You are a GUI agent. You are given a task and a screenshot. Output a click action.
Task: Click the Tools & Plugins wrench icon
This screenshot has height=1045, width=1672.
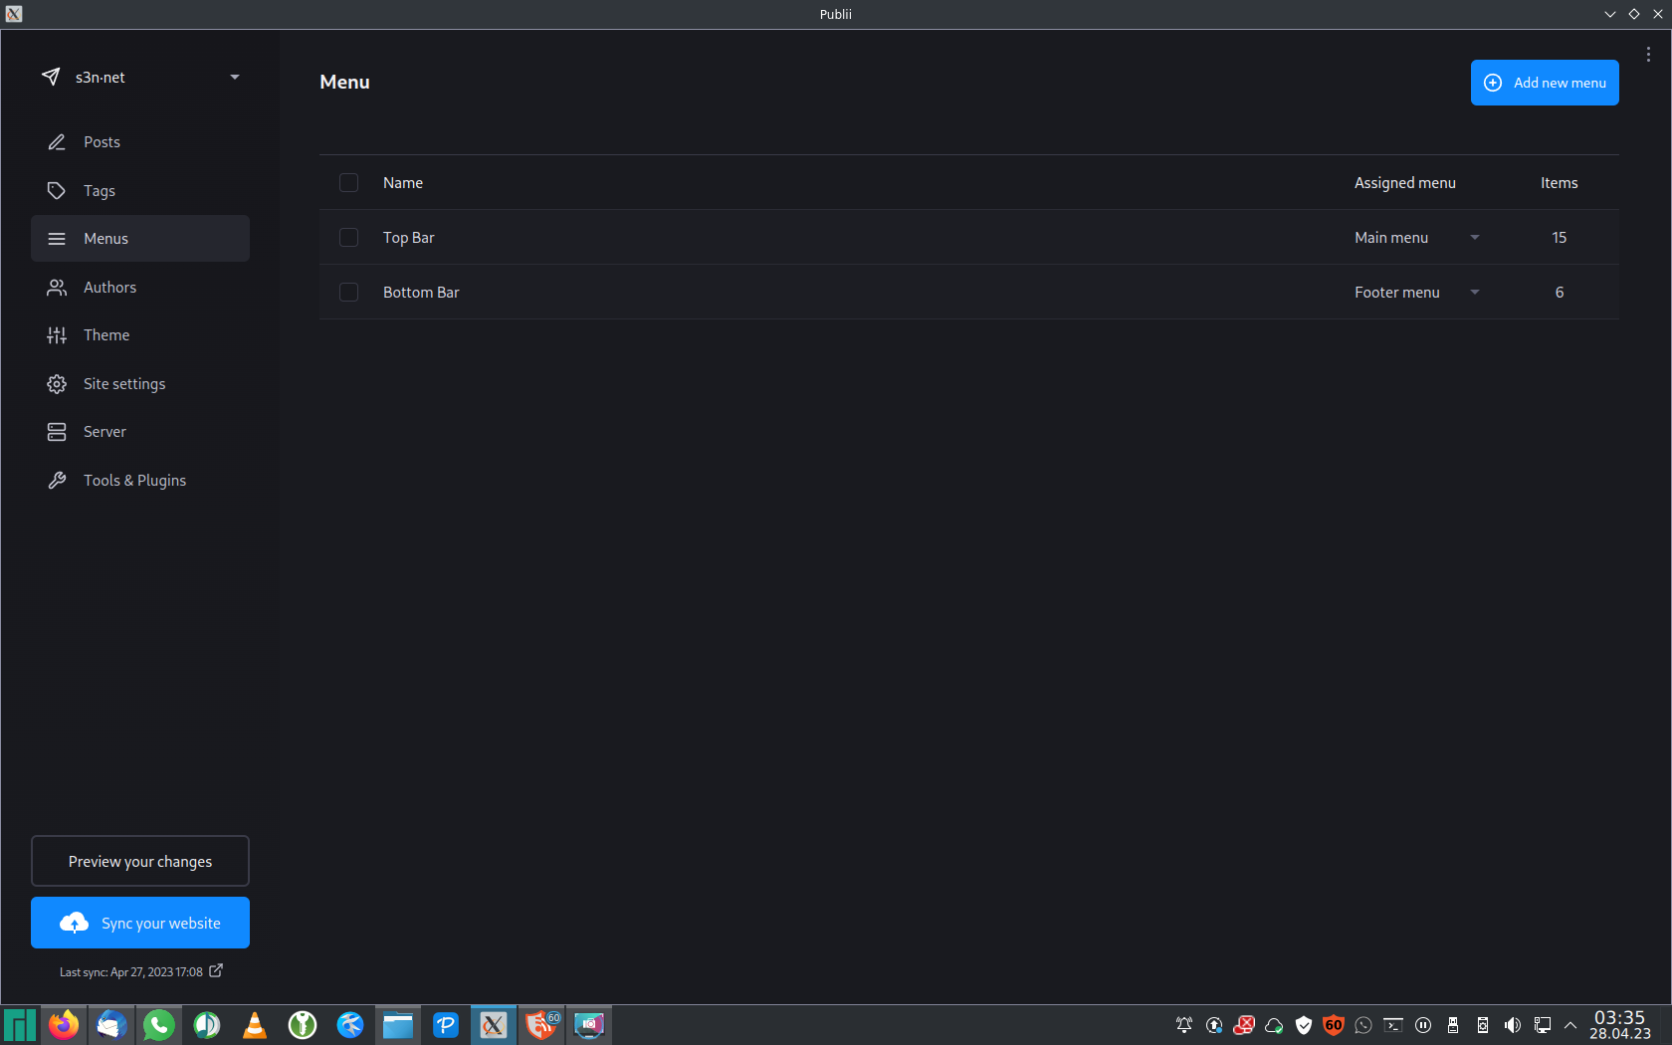(x=57, y=481)
